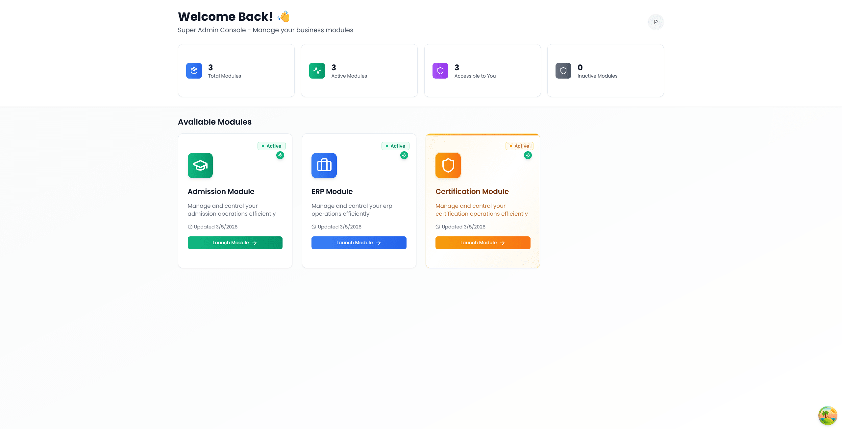Click the waving hand emoji in the heading
The image size is (842, 430).
284,16
